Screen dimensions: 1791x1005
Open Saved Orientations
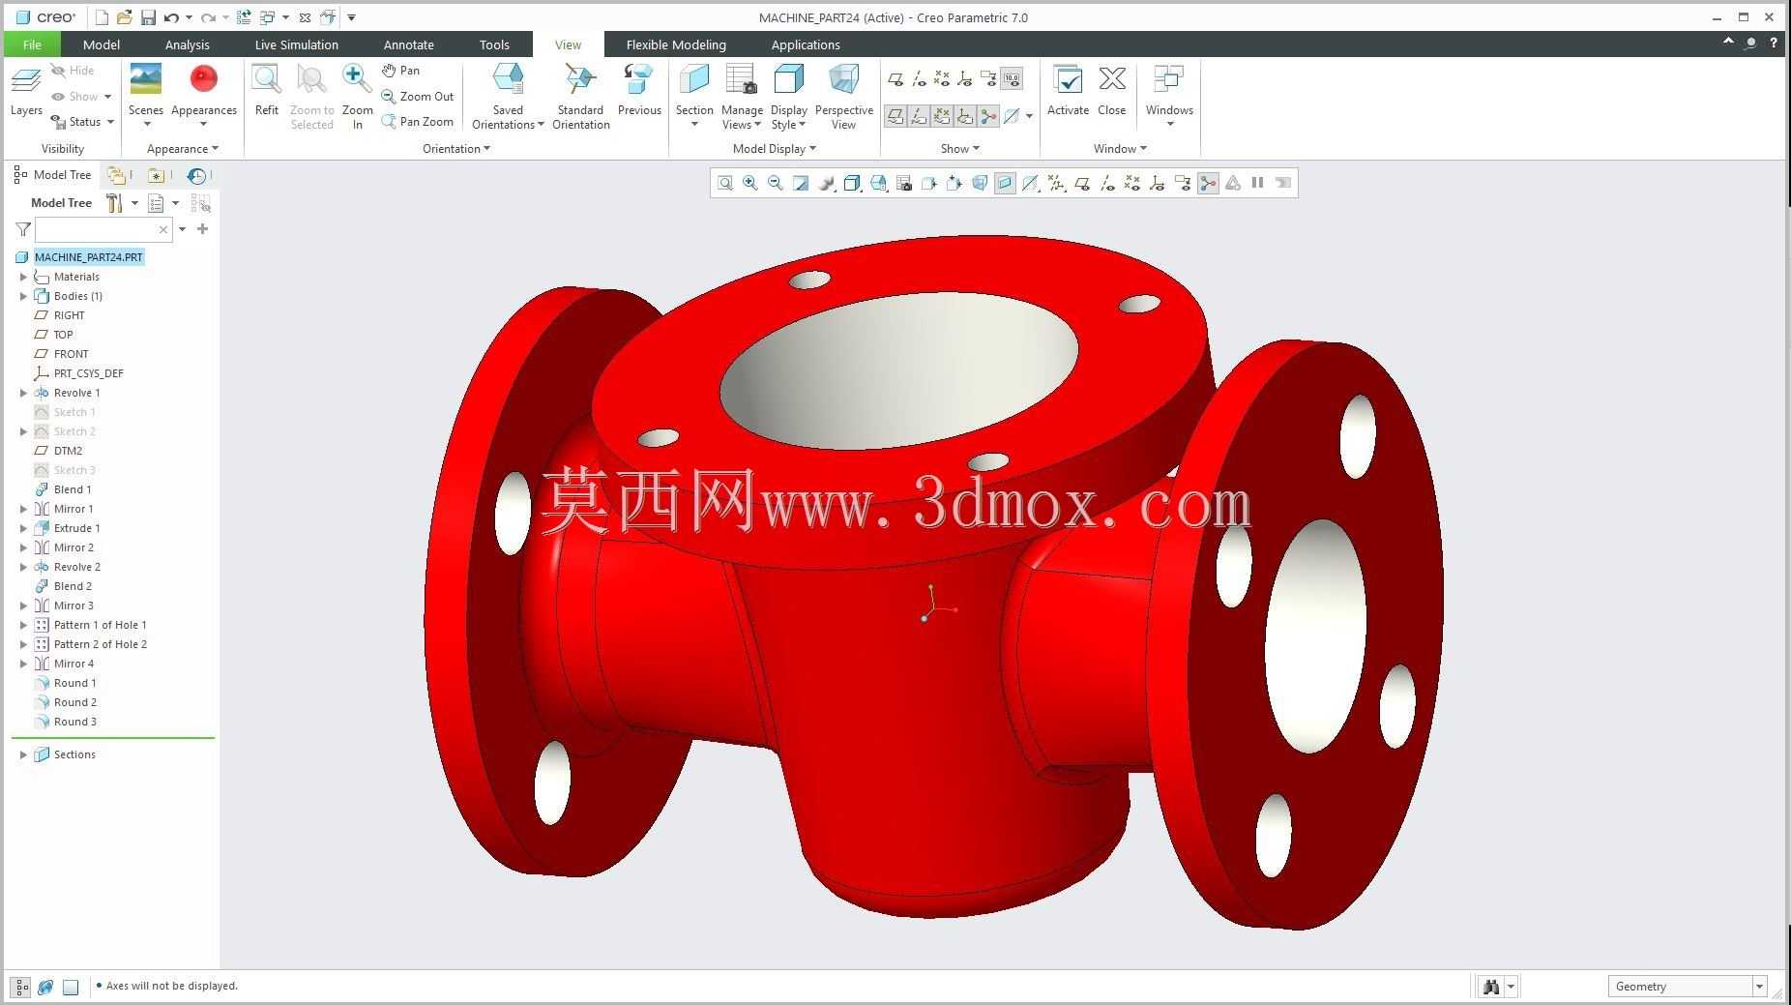(x=508, y=96)
